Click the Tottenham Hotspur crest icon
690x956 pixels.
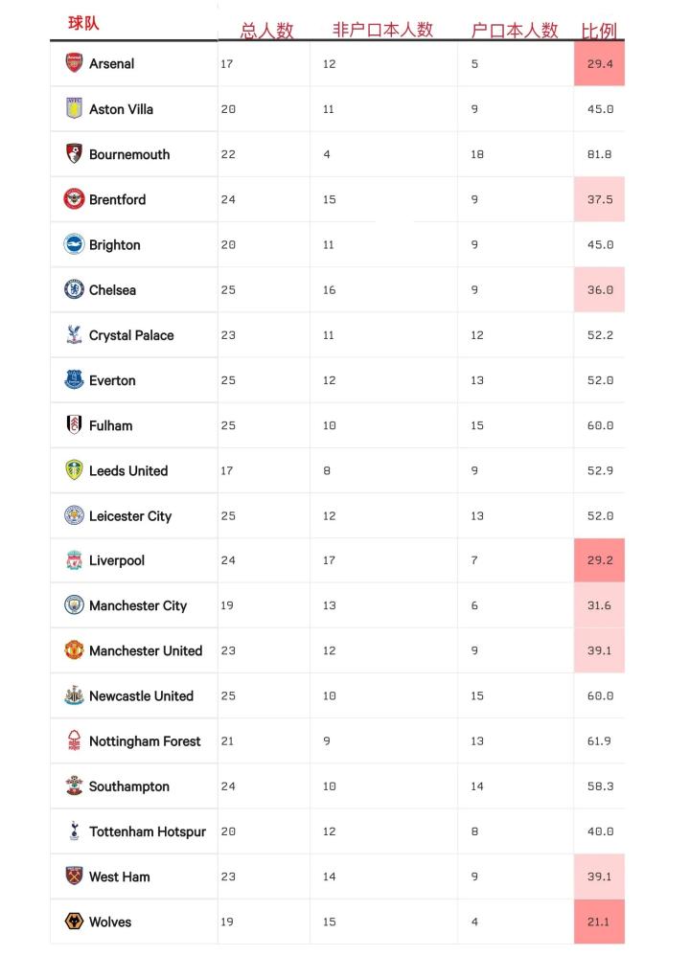pyautogui.click(x=74, y=831)
